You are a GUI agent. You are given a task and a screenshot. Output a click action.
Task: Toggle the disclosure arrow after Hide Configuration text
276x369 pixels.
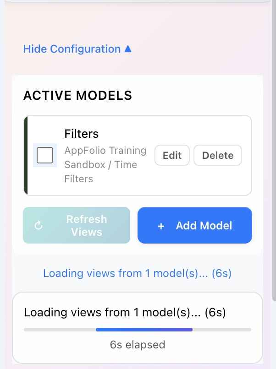point(127,49)
